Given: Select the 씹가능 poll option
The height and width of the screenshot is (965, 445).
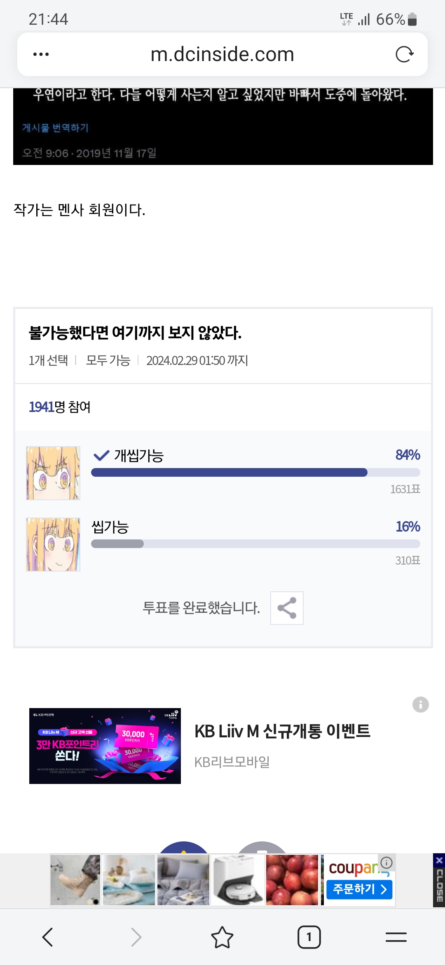Looking at the screenshot, I should pyautogui.click(x=110, y=527).
